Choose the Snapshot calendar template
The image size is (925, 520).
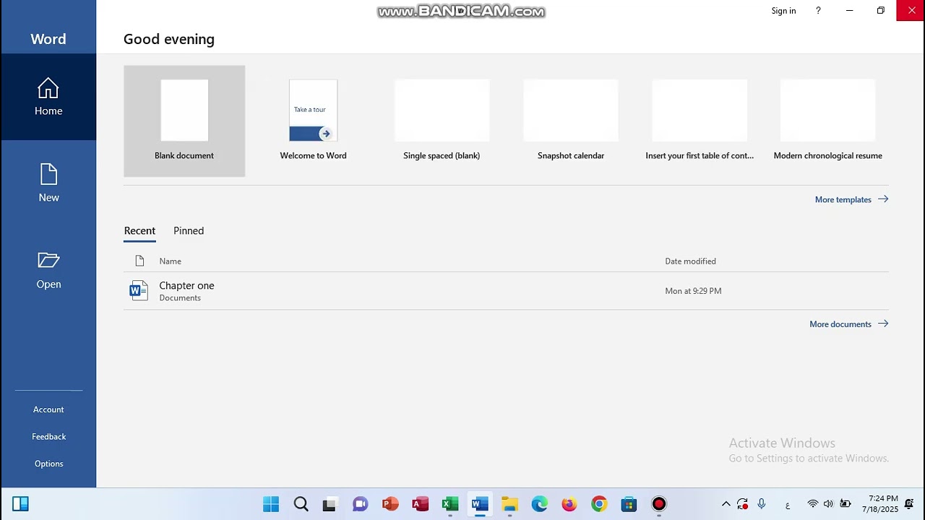pyautogui.click(x=571, y=121)
